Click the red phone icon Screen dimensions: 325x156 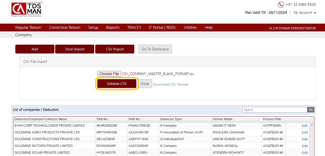pyautogui.click(x=281, y=5)
